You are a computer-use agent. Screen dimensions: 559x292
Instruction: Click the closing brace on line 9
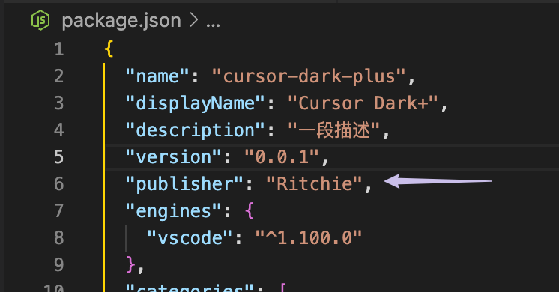coord(131,264)
